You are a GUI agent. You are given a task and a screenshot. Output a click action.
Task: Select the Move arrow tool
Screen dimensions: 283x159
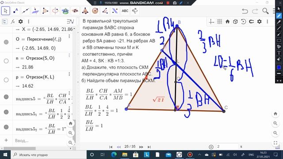click(6, 11)
